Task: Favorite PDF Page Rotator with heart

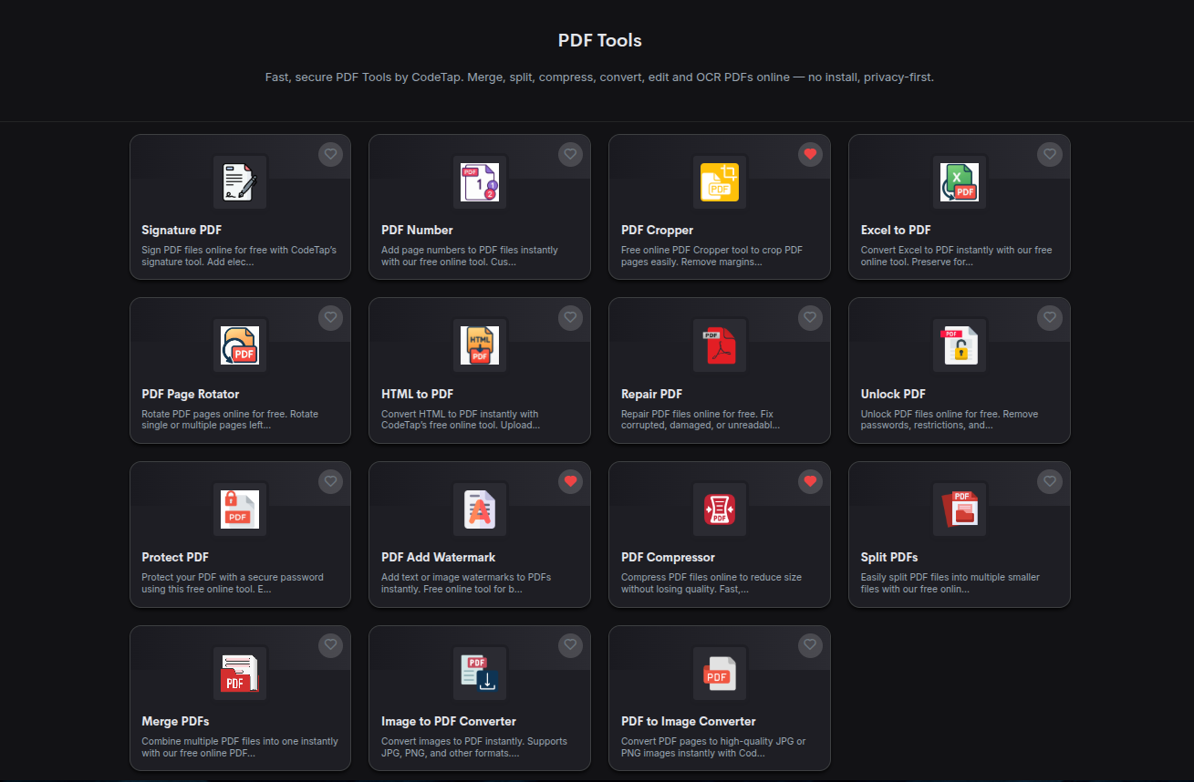Action: point(331,317)
